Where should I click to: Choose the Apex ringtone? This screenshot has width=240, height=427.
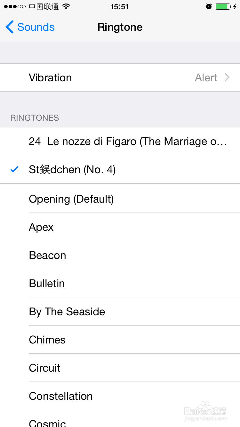pyautogui.click(x=41, y=227)
